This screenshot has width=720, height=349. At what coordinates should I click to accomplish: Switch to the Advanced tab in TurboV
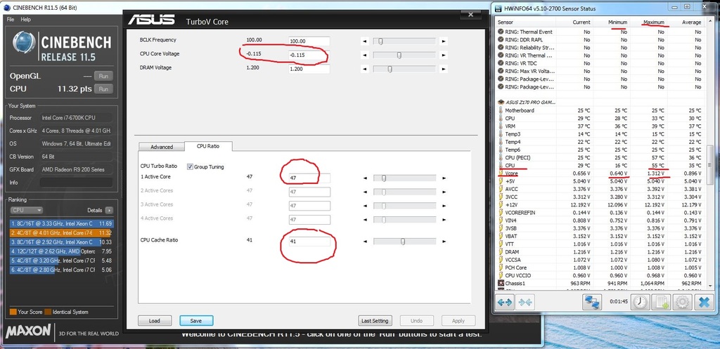pyautogui.click(x=162, y=147)
